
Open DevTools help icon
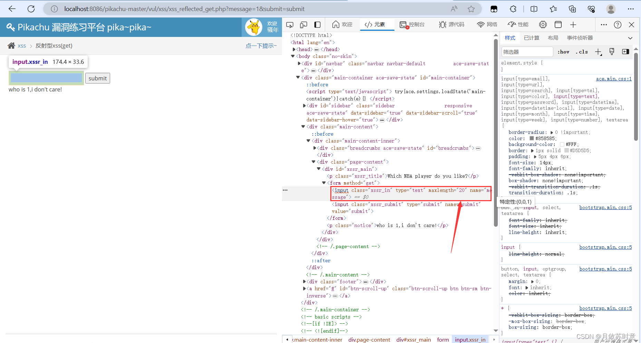tap(618, 24)
